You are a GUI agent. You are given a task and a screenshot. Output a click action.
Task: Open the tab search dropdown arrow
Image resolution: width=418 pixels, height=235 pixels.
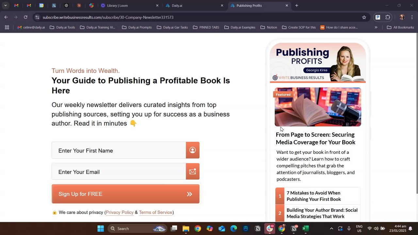[6, 6]
